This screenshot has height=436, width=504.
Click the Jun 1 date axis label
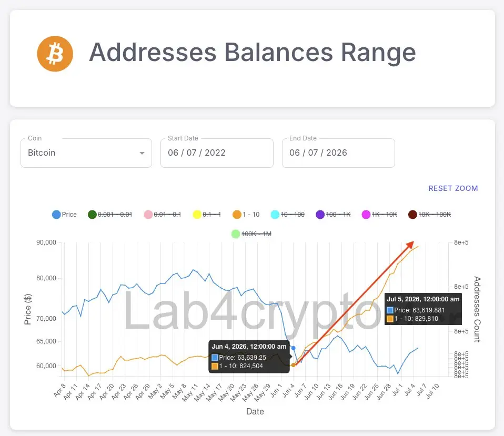point(276,390)
